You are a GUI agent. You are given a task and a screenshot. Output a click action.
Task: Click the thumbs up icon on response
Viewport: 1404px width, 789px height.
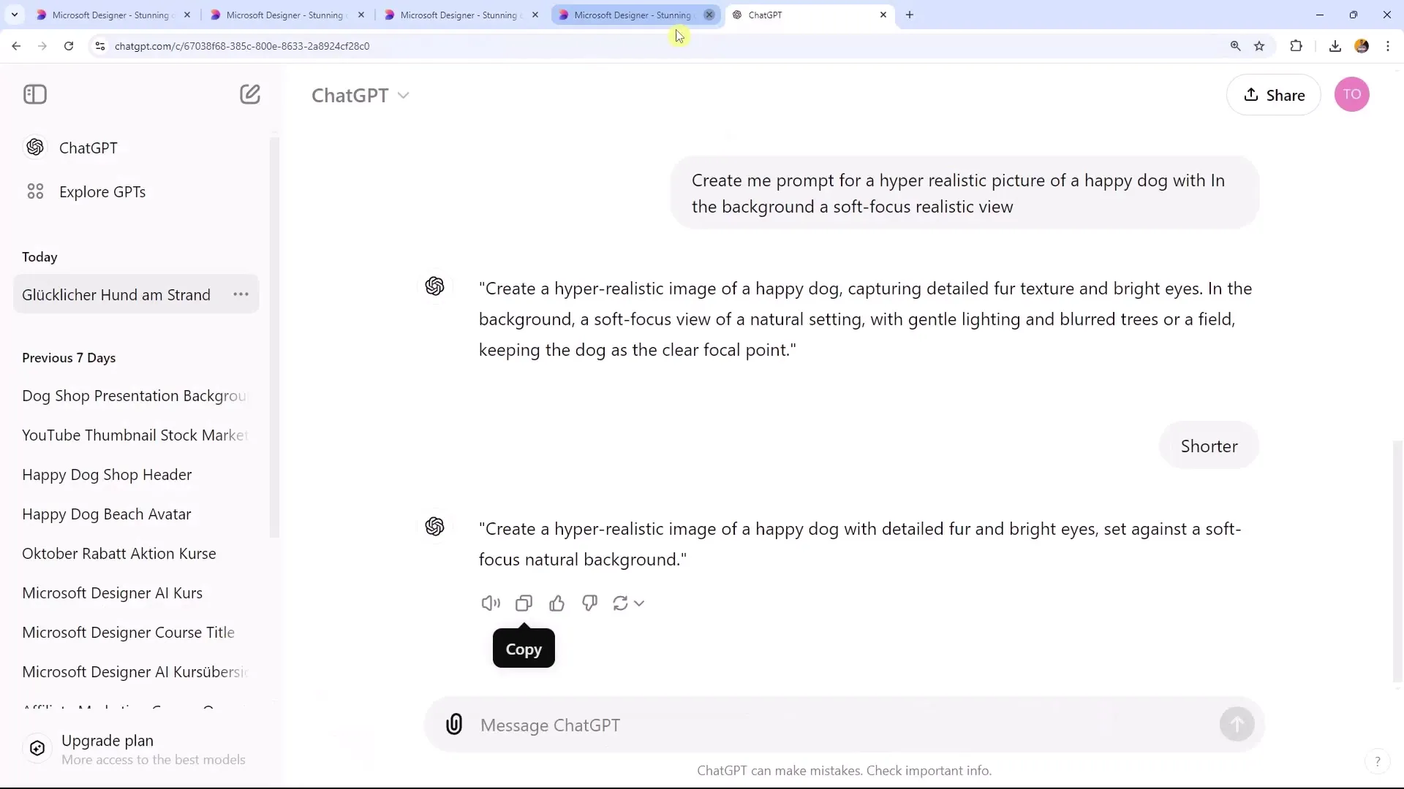556,602
